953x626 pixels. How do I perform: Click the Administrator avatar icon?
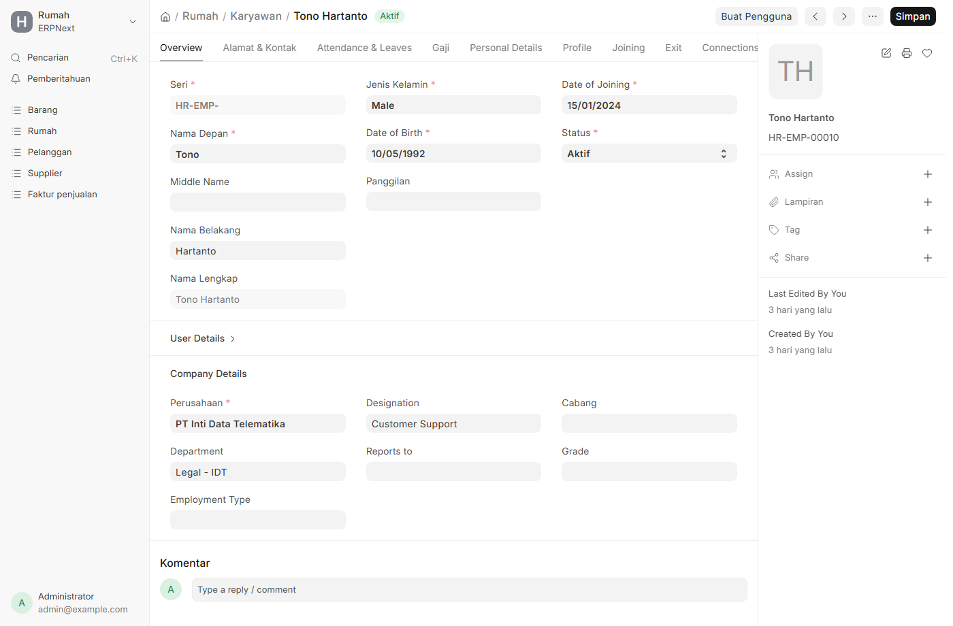pyautogui.click(x=22, y=603)
